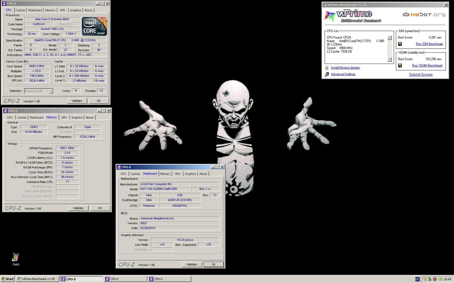
Task: Click Install Missing Libraries link
Action: coord(345,68)
